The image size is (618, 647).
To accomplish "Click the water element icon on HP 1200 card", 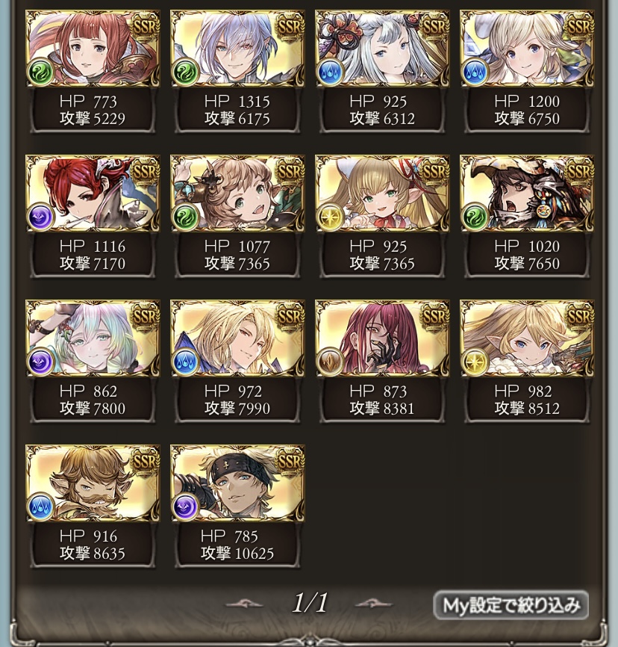I will click(x=475, y=72).
